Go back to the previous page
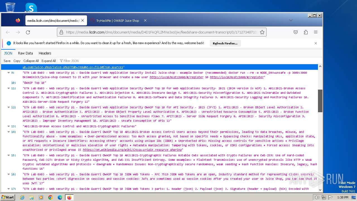The image size is (357, 201). [8, 32]
